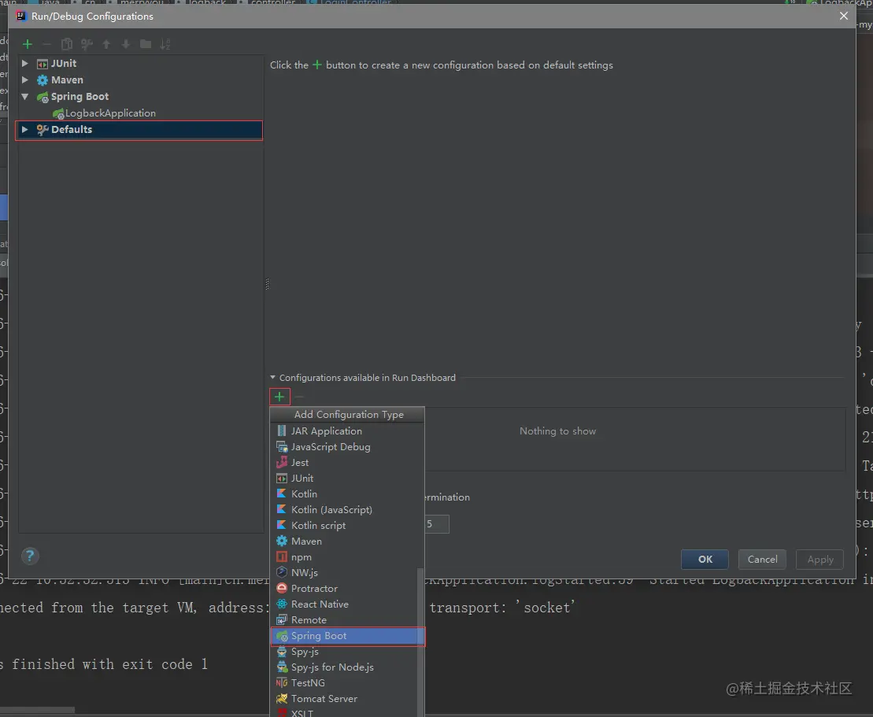
Task: Click the Apply button
Action: tap(820, 560)
